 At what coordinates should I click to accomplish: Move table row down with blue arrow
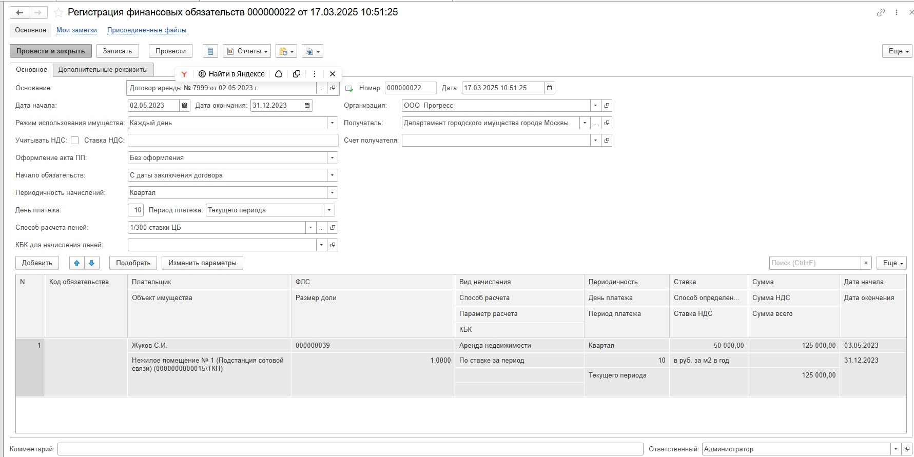tap(92, 263)
